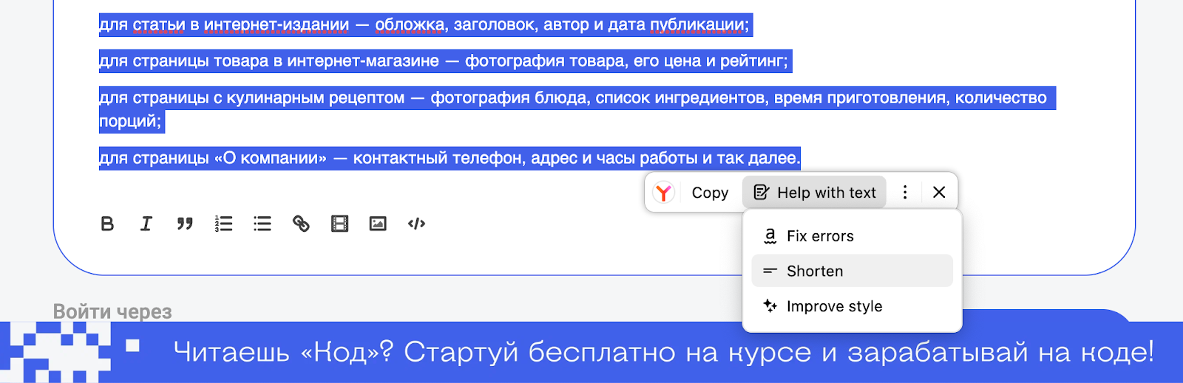Click the line about страницы товара
1183x383 pixels.
[445, 61]
